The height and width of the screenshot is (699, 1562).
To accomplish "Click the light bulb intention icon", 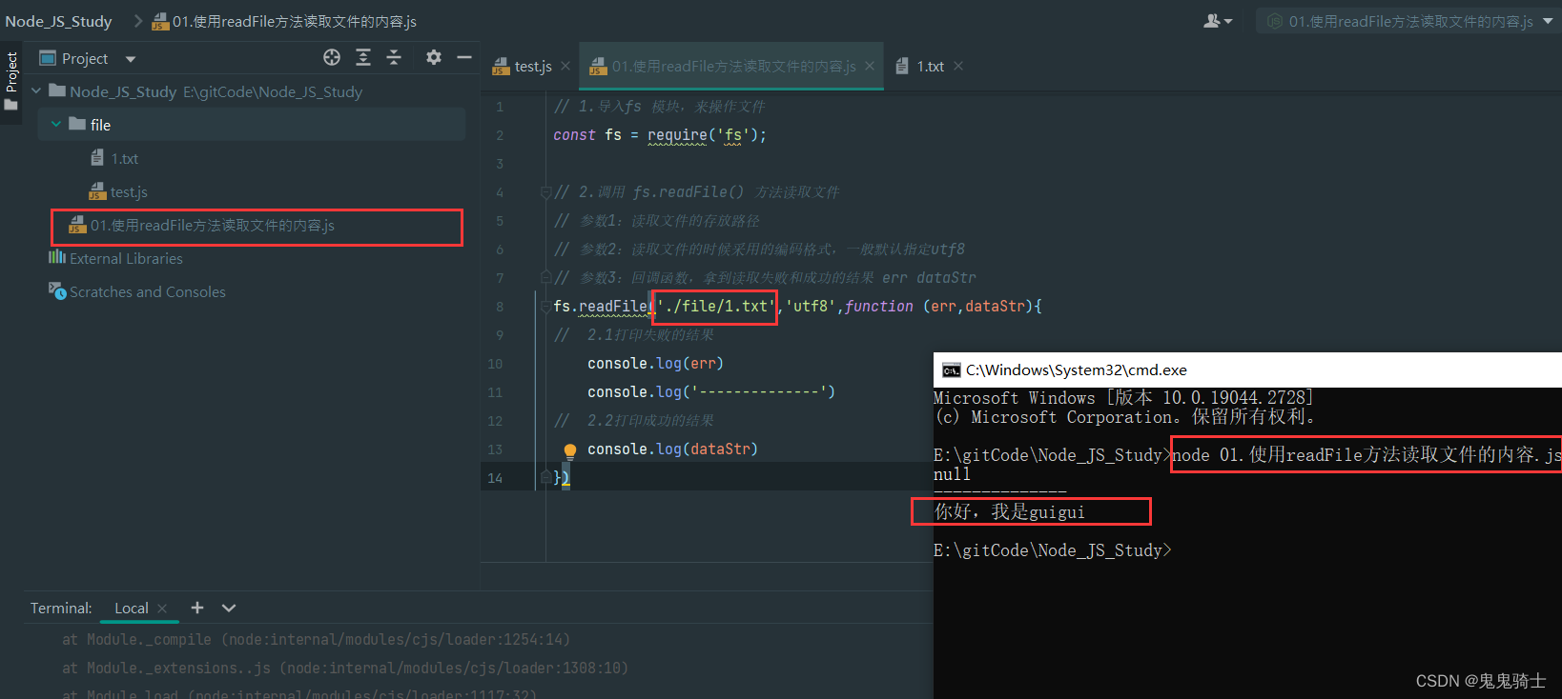I will [570, 450].
